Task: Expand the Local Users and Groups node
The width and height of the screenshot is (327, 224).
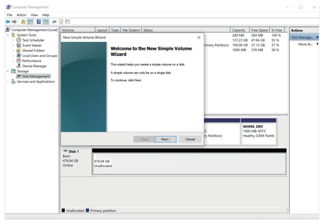Action: pyautogui.click(x=13, y=56)
